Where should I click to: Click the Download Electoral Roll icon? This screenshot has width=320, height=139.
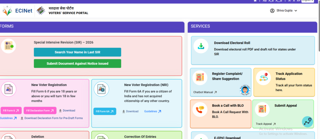pos(201,46)
